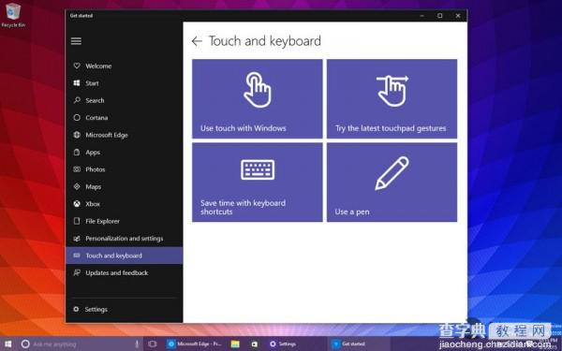This screenshot has height=351, width=562.
Task: Open the Windows Start button in taskbar
Action: click(7, 344)
